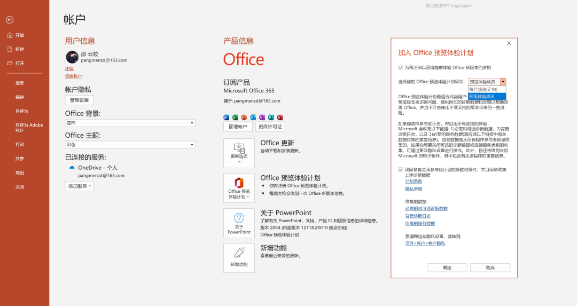This screenshot has width=577, height=306.
Task: Click the 更改许可证 button
Action: pyautogui.click(x=270, y=127)
